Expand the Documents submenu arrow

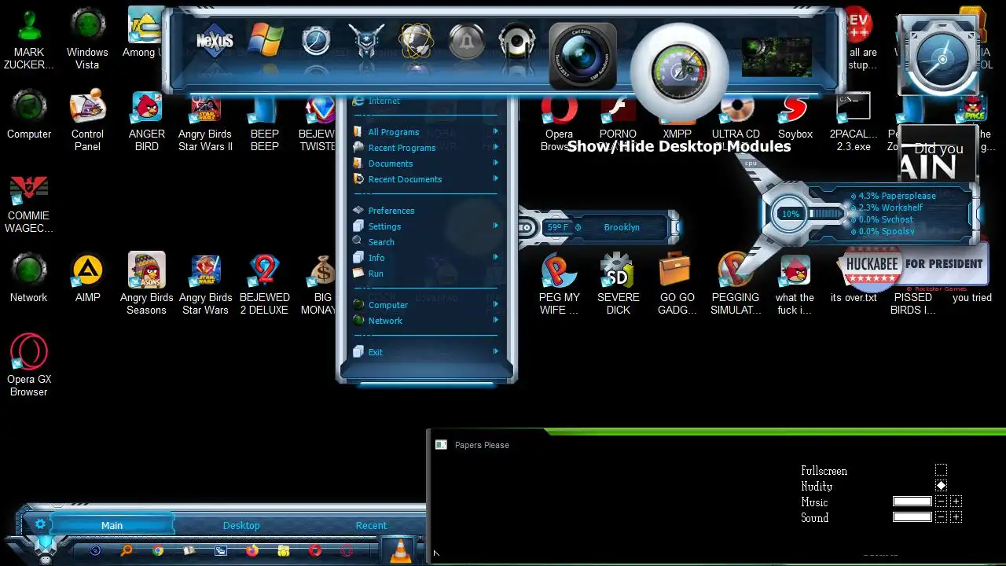496,163
